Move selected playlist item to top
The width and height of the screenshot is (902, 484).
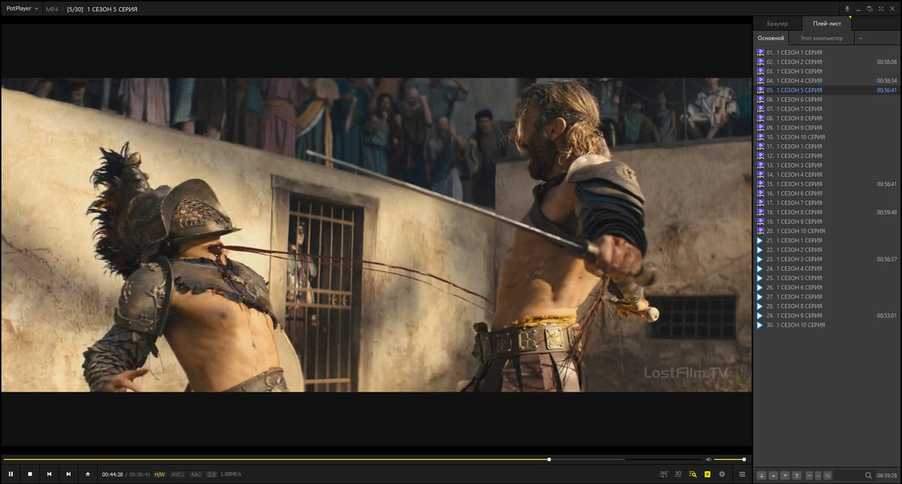[762, 476]
